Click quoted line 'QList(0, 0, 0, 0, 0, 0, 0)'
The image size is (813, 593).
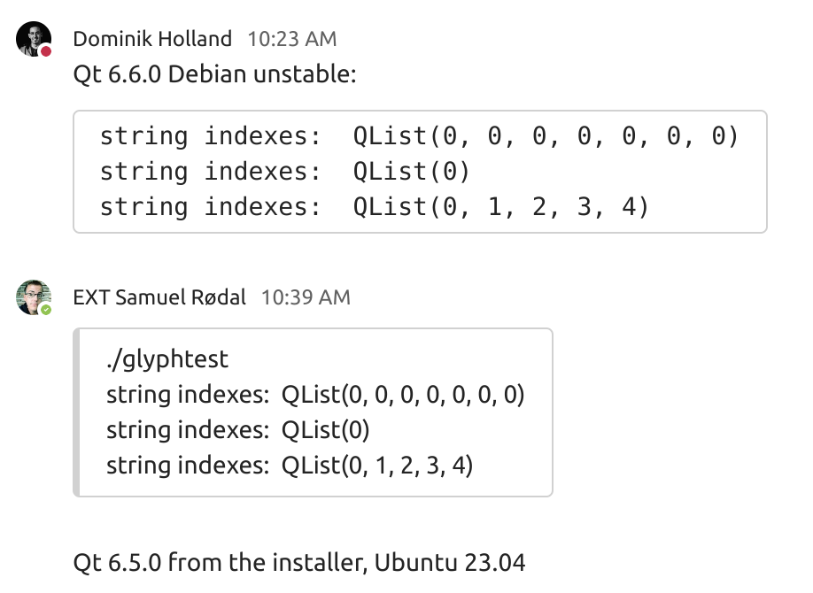click(x=315, y=395)
